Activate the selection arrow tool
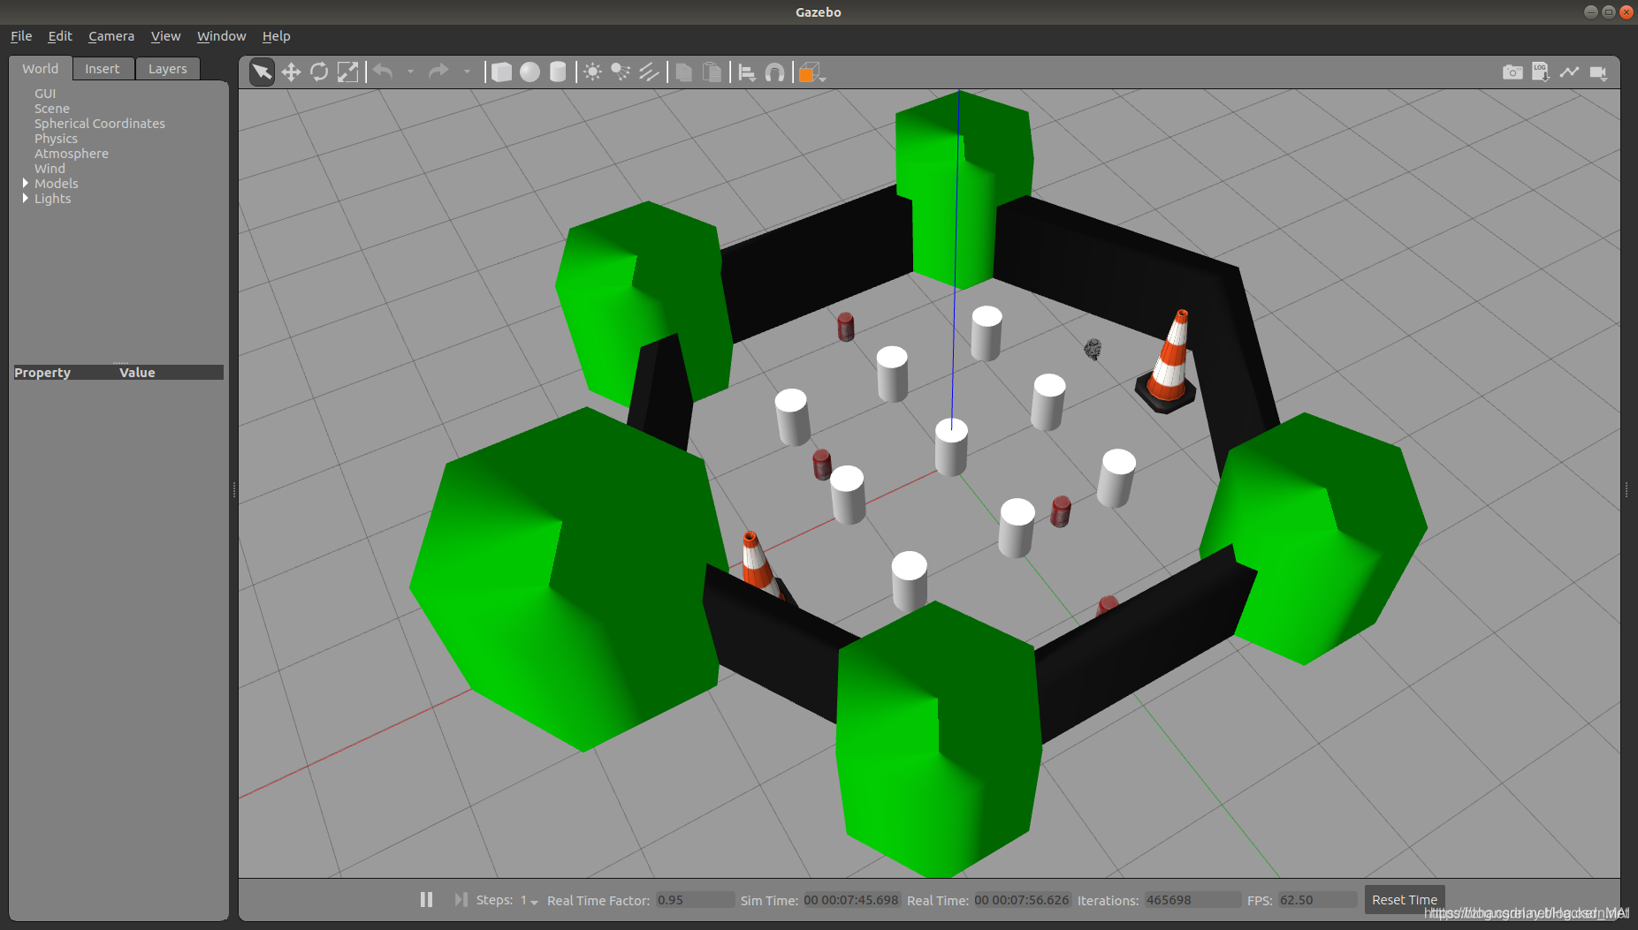This screenshot has width=1638, height=930. 262,72
